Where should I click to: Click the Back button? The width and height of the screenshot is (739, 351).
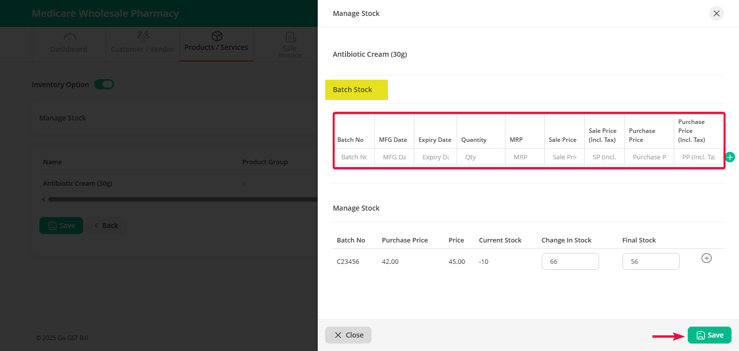[x=106, y=226]
